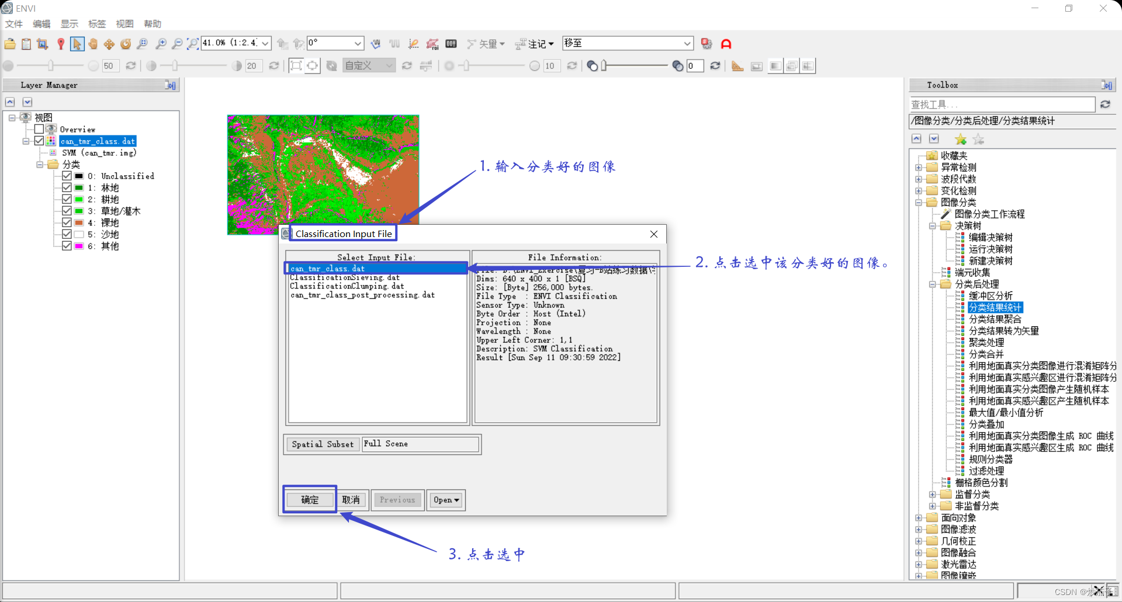Screen dimensions: 1122x602
Task: Open the 标签 menu
Action: pos(97,24)
